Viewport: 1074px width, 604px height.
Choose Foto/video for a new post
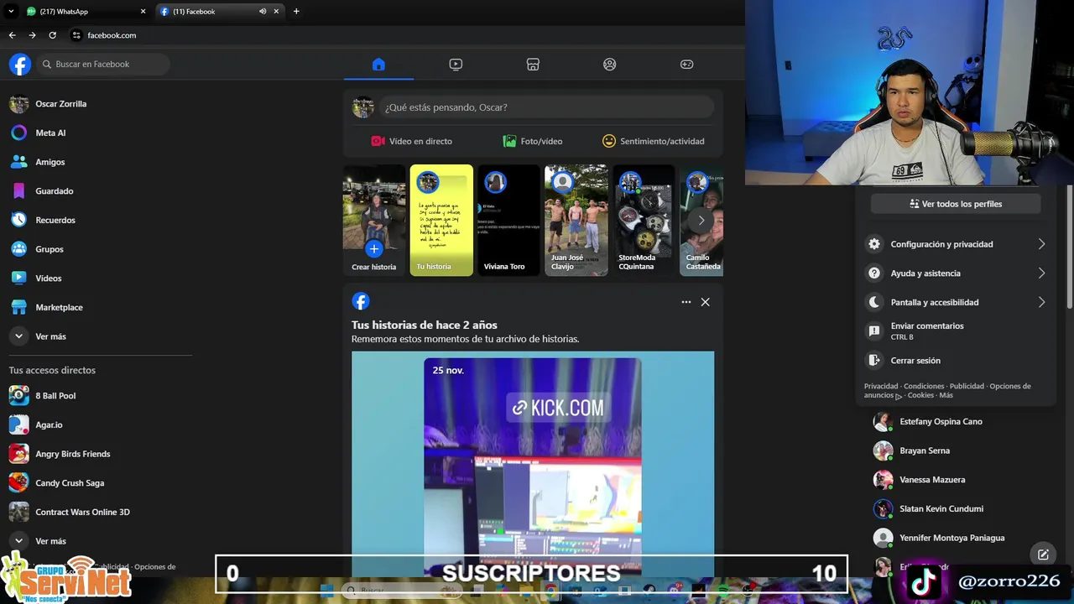[533, 141]
